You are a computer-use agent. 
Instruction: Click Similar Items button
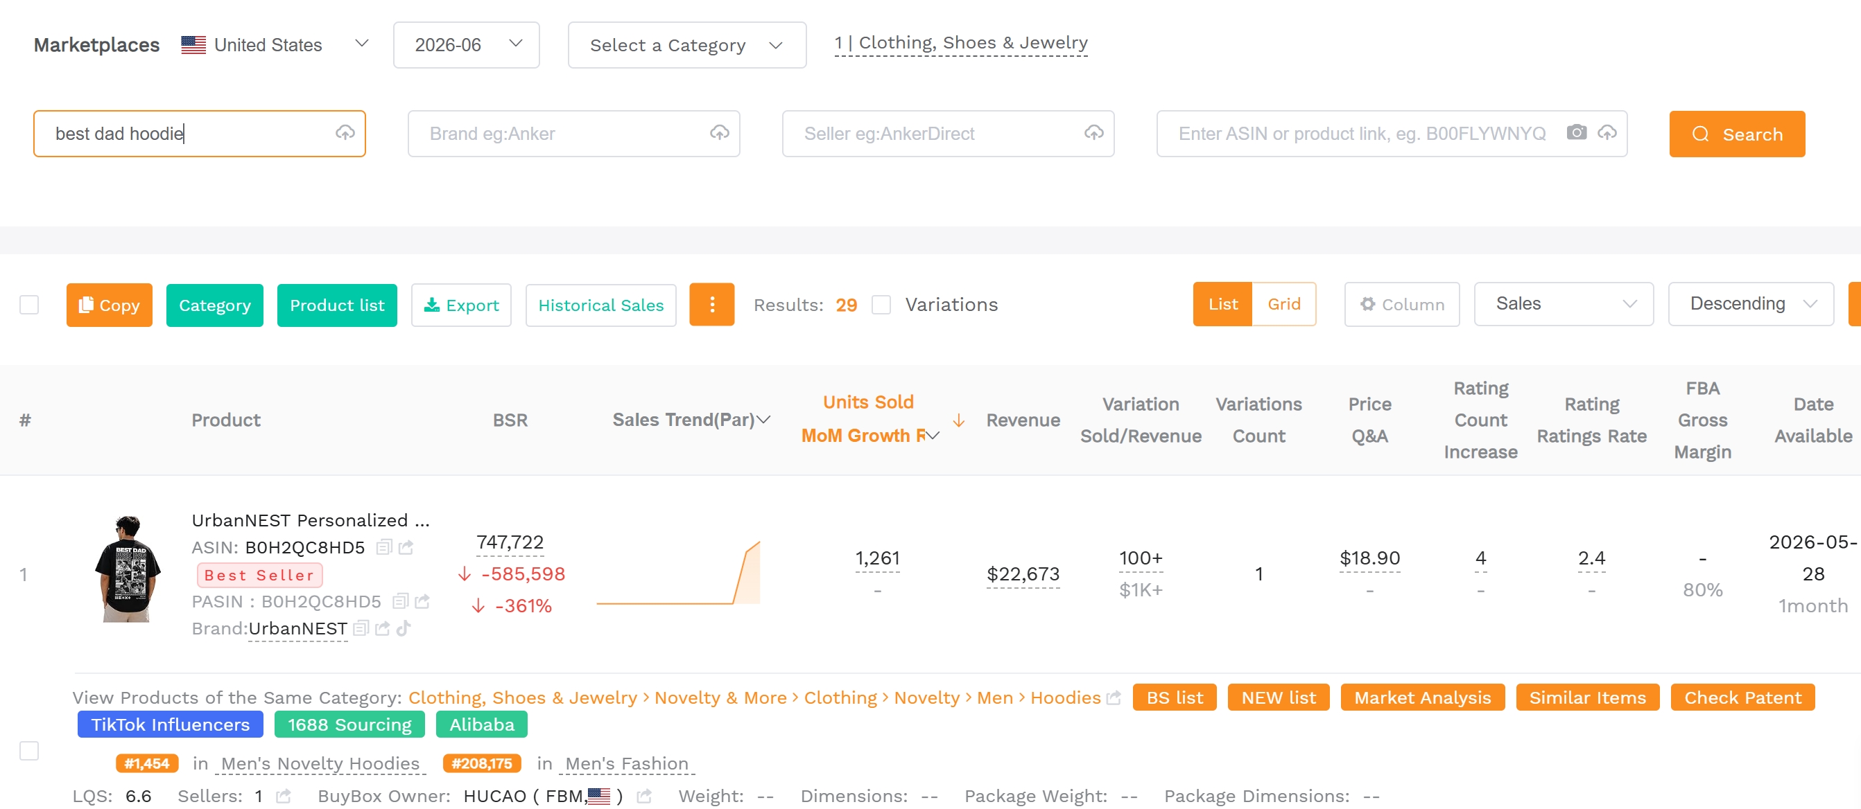click(1587, 697)
